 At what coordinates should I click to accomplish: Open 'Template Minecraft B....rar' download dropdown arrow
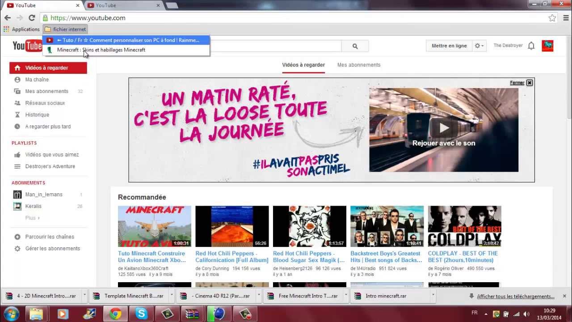[172, 296]
